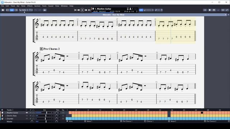Viewport: 230px width, 129px height.
Task: Select the Rhythm Guitar track selector
Action: [x=103, y=9]
